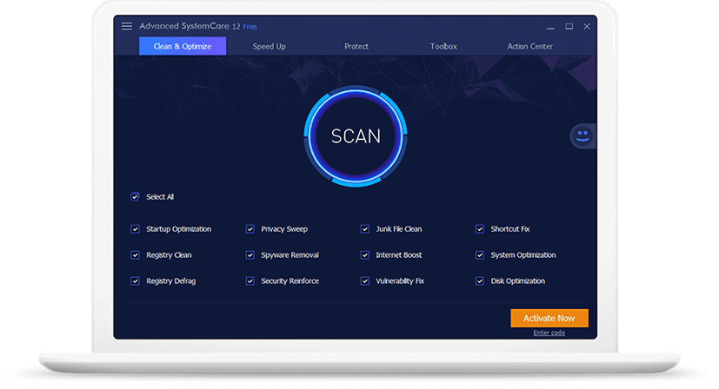The image size is (719, 389).
Task: Toggle Spyware Removal checkbox
Action: point(250,254)
